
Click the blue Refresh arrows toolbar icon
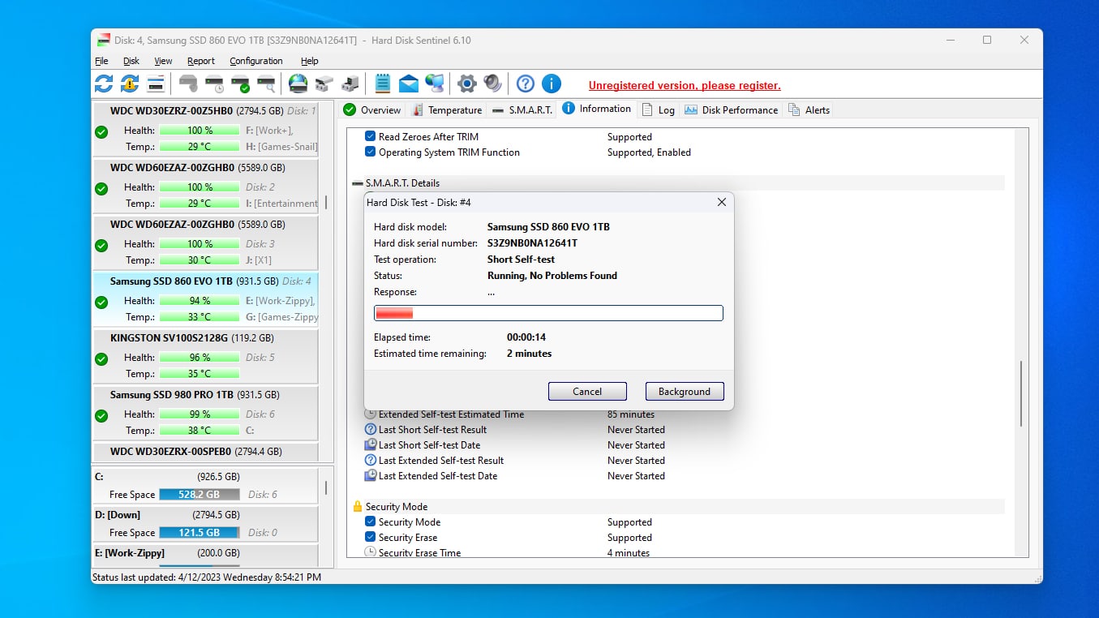click(104, 84)
